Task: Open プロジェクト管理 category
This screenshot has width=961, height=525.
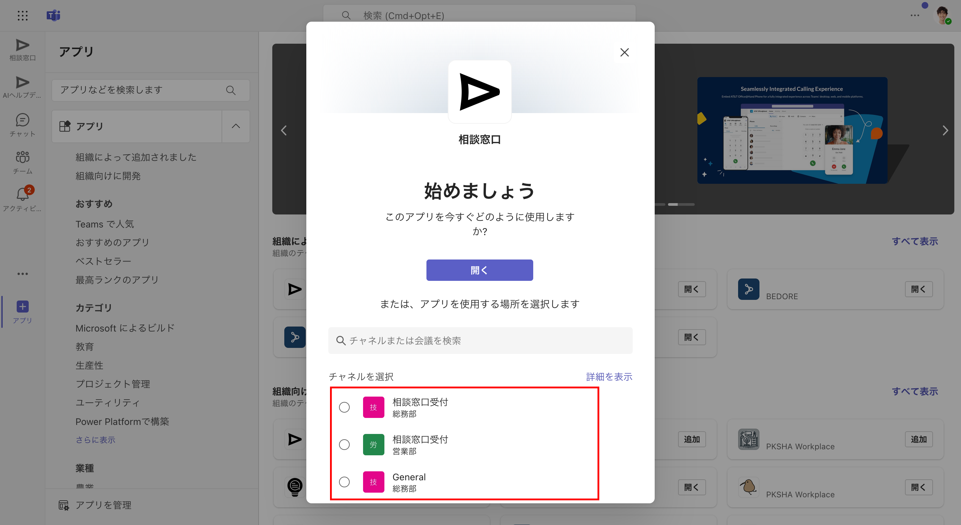Action: pyautogui.click(x=113, y=384)
